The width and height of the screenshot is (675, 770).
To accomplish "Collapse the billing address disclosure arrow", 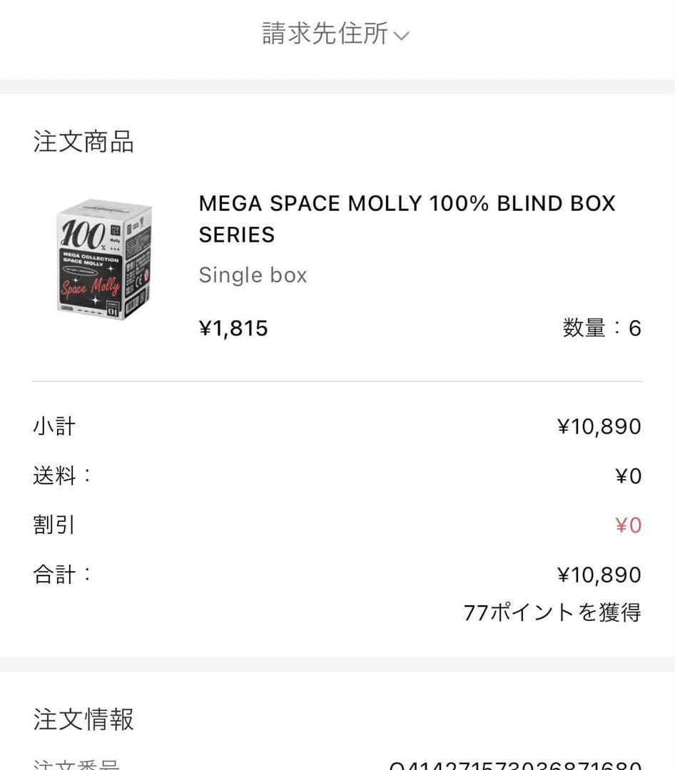I will tap(402, 36).
